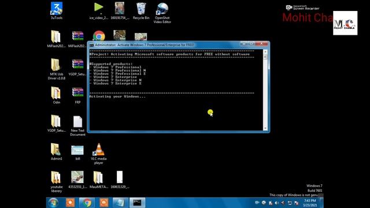
Task: Open the Odin folder
Action: click(57, 95)
